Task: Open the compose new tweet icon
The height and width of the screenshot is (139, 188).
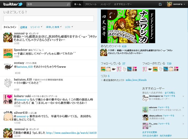Action: click(x=160, y=4)
